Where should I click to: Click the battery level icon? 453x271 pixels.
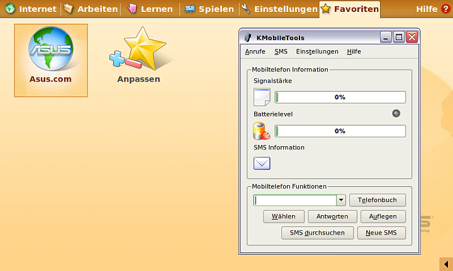(262, 131)
